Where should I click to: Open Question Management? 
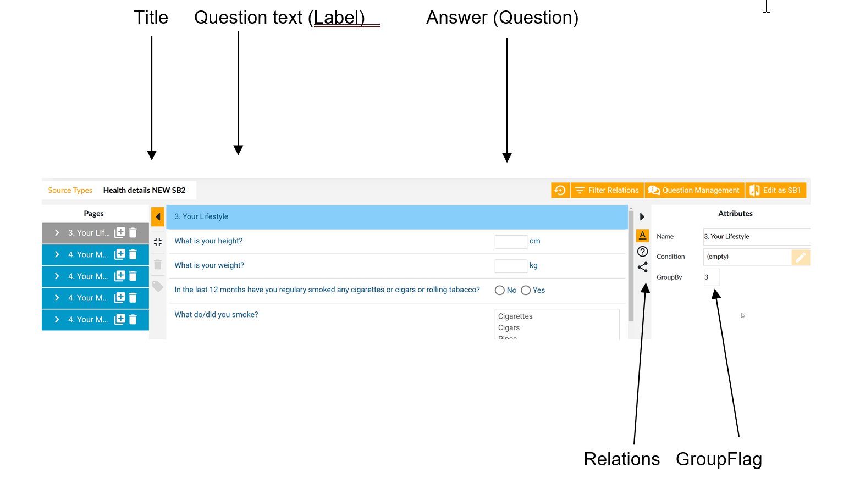point(694,190)
